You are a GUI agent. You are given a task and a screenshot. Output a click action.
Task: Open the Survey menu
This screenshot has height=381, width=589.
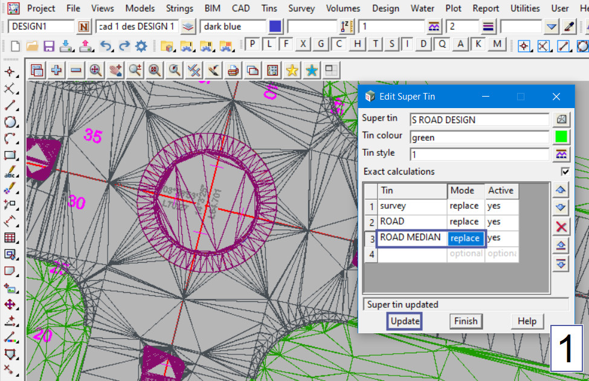click(301, 8)
